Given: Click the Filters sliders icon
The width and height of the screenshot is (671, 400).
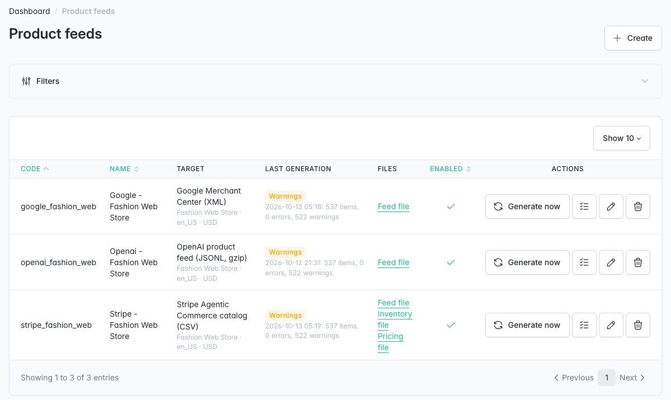Looking at the screenshot, I should click(26, 81).
